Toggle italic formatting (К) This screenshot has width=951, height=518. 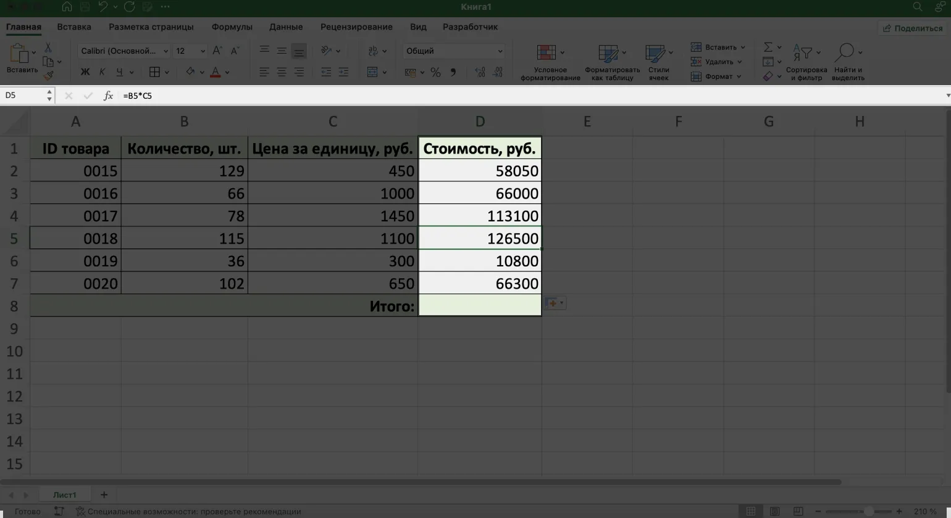point(102,72)
